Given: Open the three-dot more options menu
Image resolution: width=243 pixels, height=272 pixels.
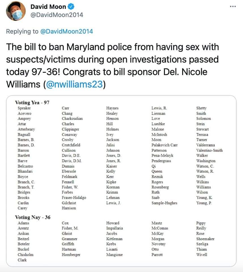Looking at the screenshot, I should [x=233, y=7].
